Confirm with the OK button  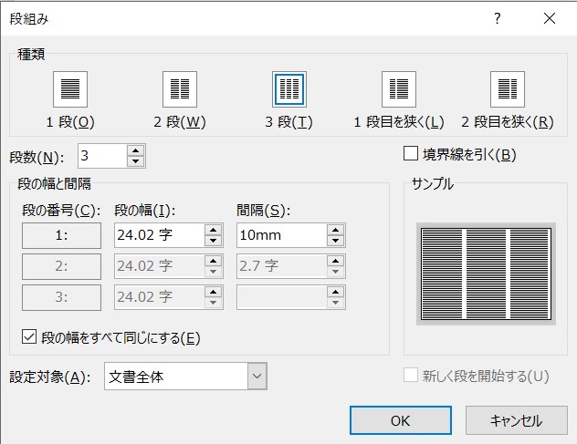point(401,420)
